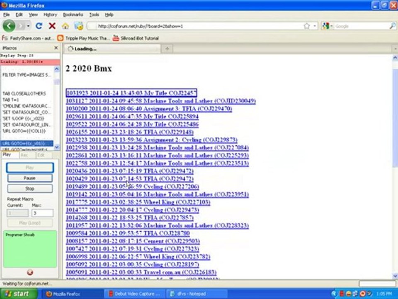Open the Help menu
The height and width of the screenshot is (299, 398).
coord(109,15)
